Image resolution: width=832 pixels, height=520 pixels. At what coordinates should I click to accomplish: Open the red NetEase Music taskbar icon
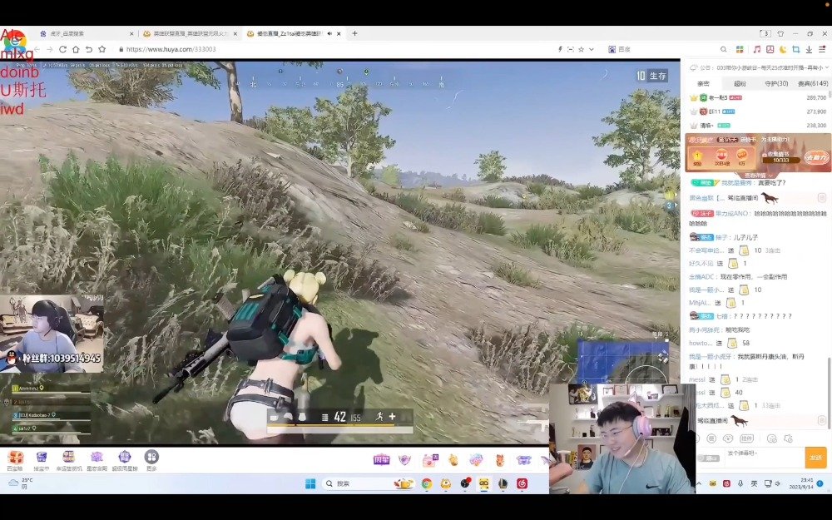pyautogui.click(x=522, y=483)
